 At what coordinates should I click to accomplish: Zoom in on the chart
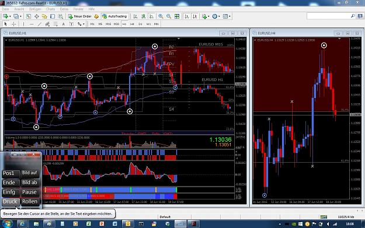(x=161, y=16)
